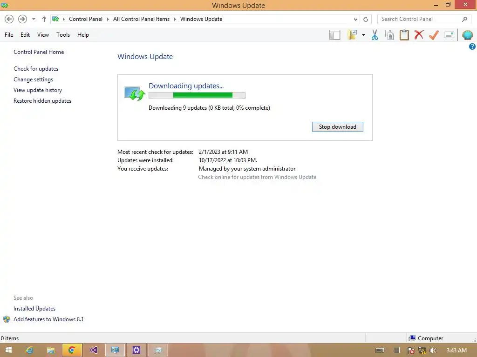Click the green download progress bar
The width and height of the screenshot is (477, 357).
(x=197, y=95)
